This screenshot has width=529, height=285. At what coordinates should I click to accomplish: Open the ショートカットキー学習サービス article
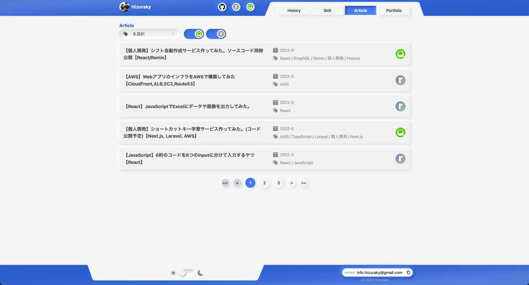264,133
